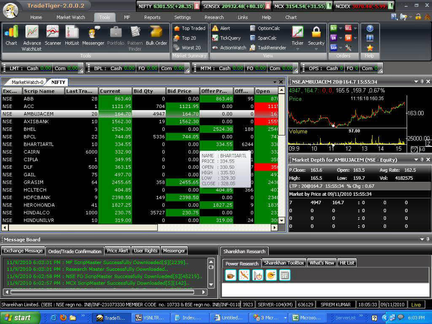Open the Chart tool in the ribbon
Screen dimensions: 432x324
coord(11,35)
